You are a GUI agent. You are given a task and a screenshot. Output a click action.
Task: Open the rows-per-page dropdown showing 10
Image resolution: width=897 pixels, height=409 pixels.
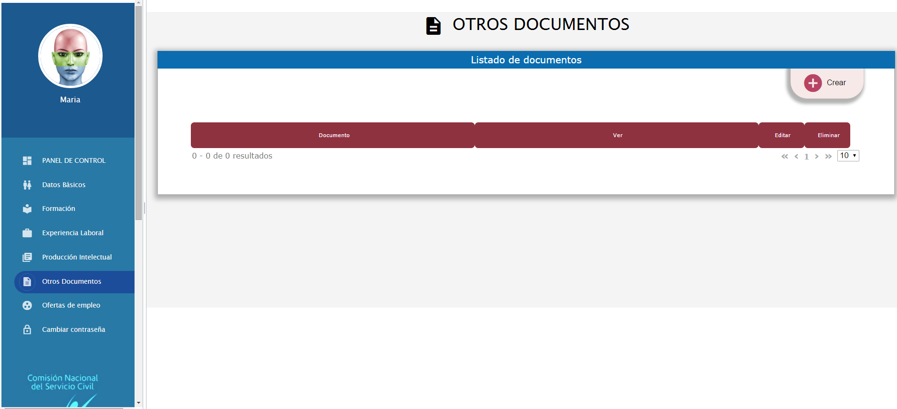(848, 156)
